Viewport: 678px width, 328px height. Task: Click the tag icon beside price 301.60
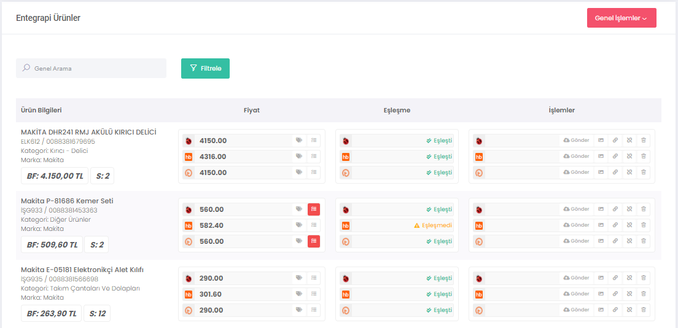pos(299,294)
